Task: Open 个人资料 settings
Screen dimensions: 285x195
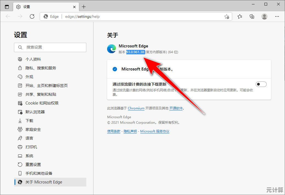Action: point(50,59)
